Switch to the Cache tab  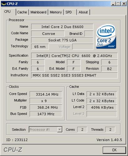coord(22,12)
